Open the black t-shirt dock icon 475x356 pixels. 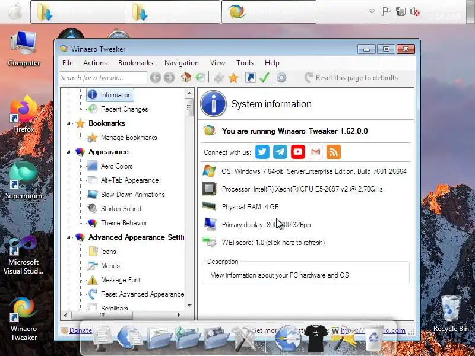316,338
